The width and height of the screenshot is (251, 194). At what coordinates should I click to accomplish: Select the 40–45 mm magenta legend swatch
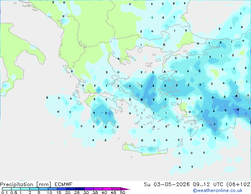click(107, 189)
